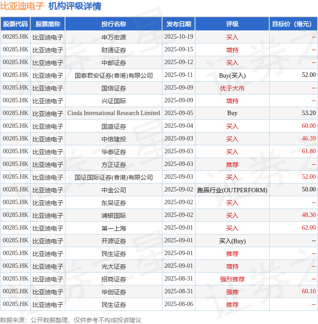Screen dimensions: 318x324
Task: Click the 2025-09-05 date cell
Action: click(x=179, y=113)
